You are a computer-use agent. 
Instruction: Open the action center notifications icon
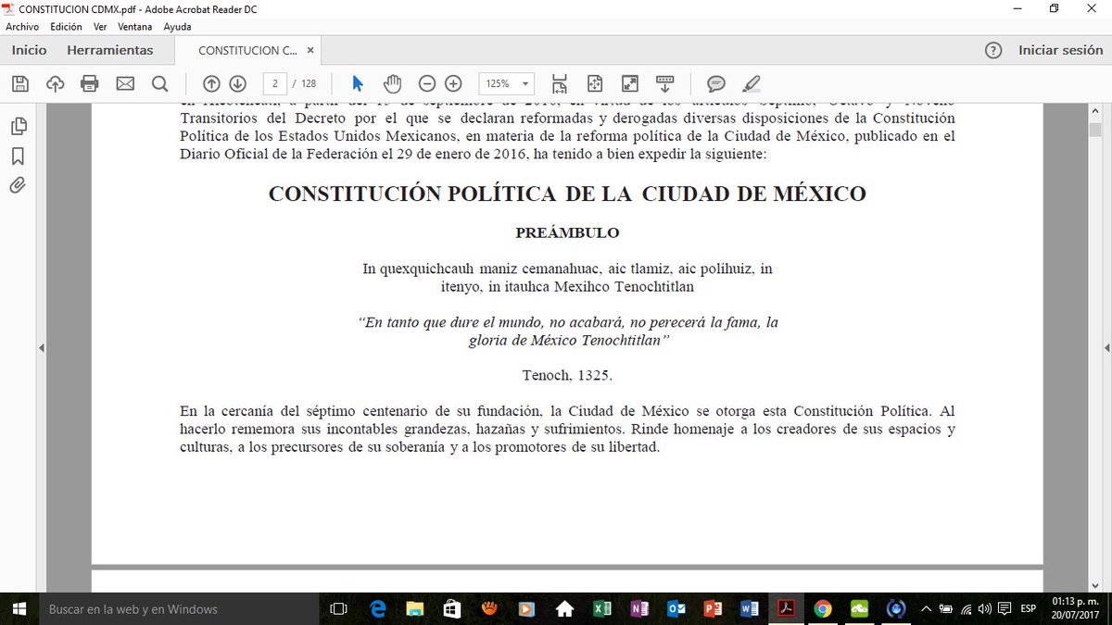(1006, 608)
